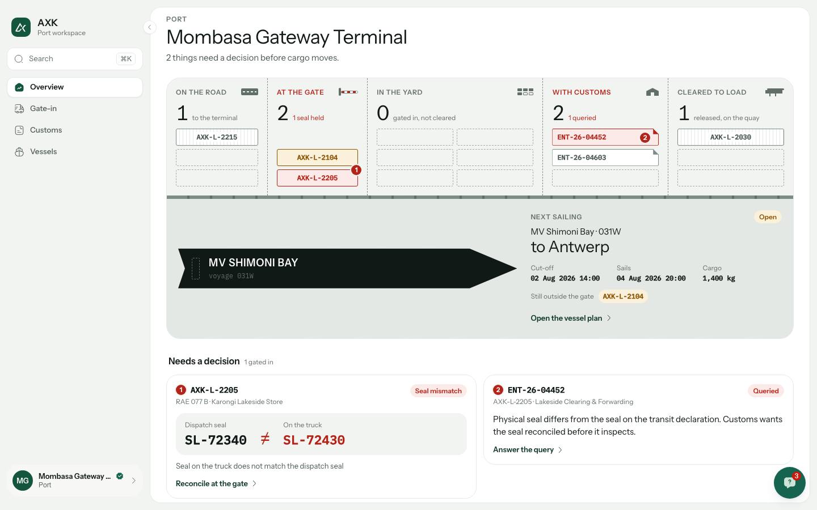The height and width of the screenshot is (510, 817).
Task: Click the gate barrier icon in At the Gate
Action: [x=348, y=92]
